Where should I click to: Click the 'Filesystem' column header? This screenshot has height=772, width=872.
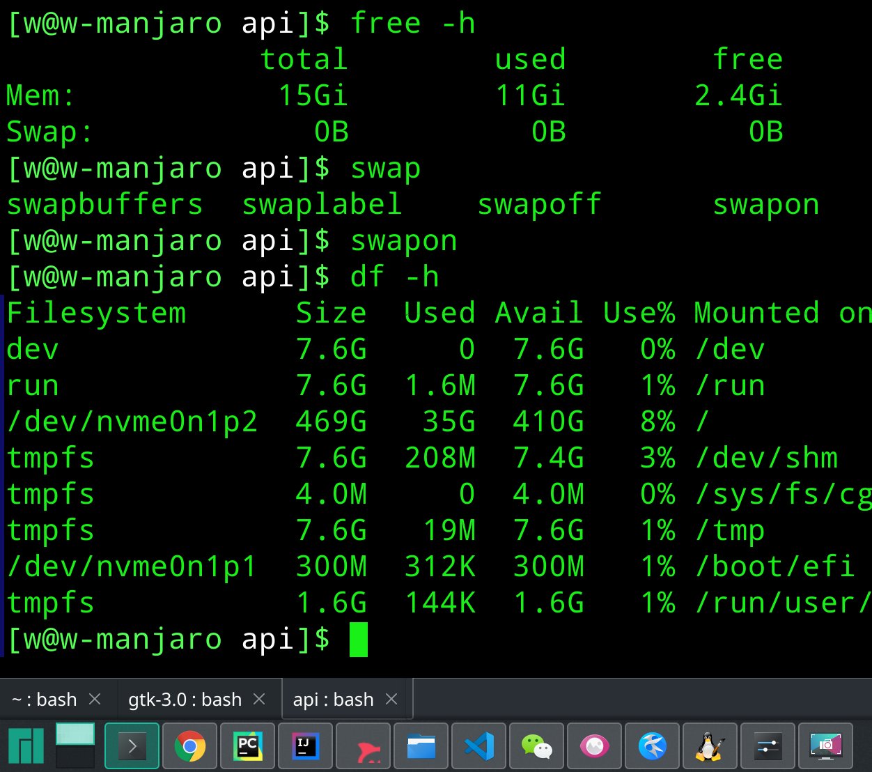tap(96, 313)
